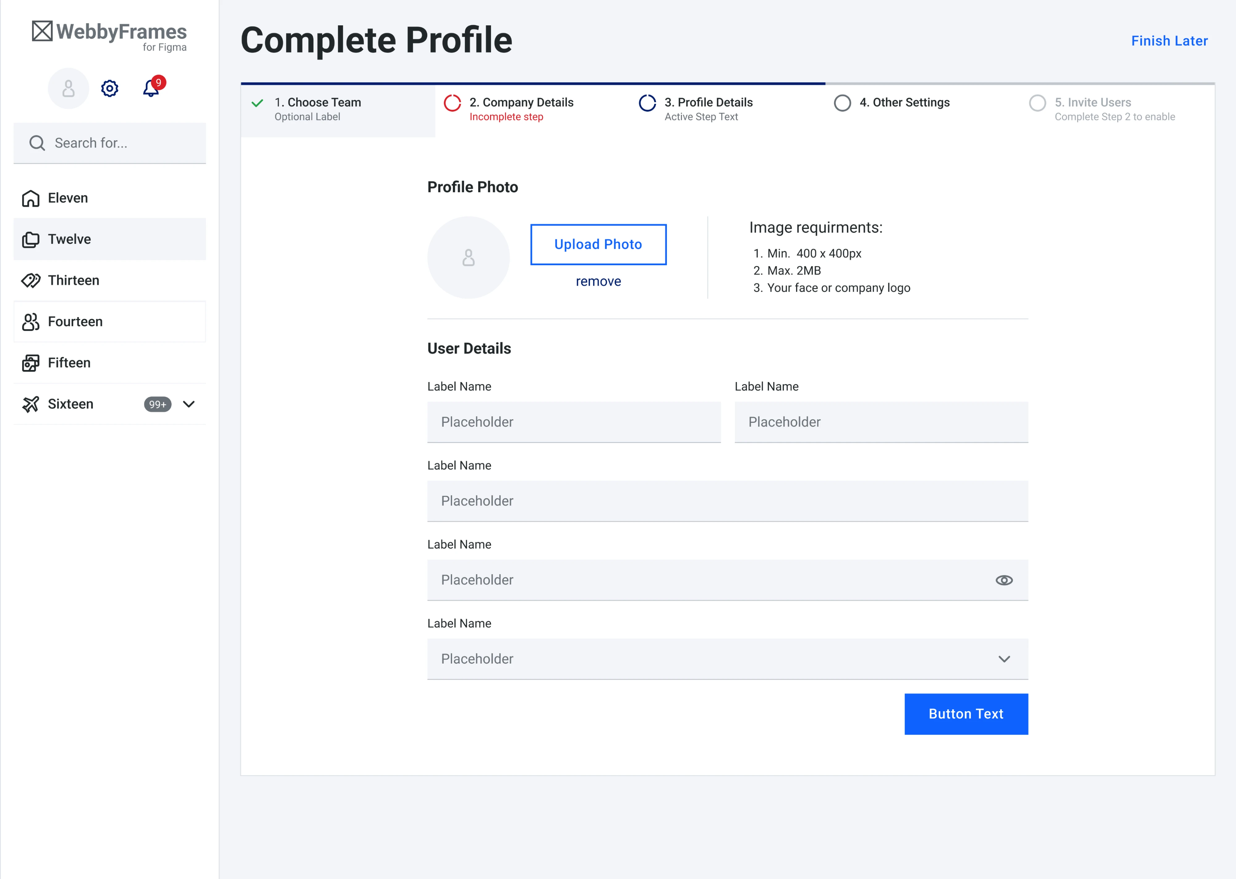
Task: Click the Fourteen people icon
Action: coord(31,321)
